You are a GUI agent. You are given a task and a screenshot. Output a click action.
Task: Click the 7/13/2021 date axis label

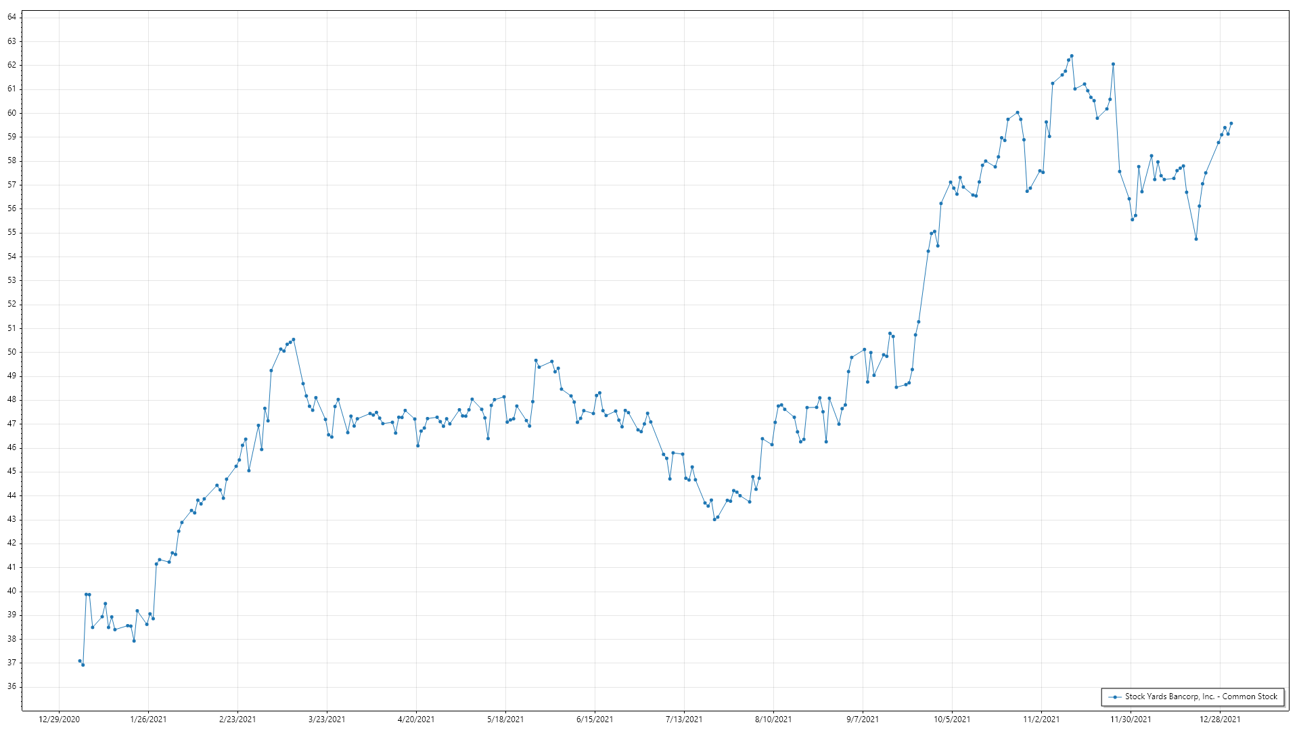(684, 719)
